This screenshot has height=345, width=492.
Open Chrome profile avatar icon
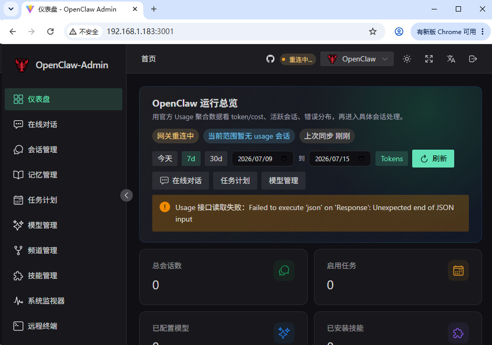399,32
